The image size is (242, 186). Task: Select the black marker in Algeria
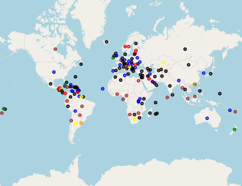click(121, 80)
